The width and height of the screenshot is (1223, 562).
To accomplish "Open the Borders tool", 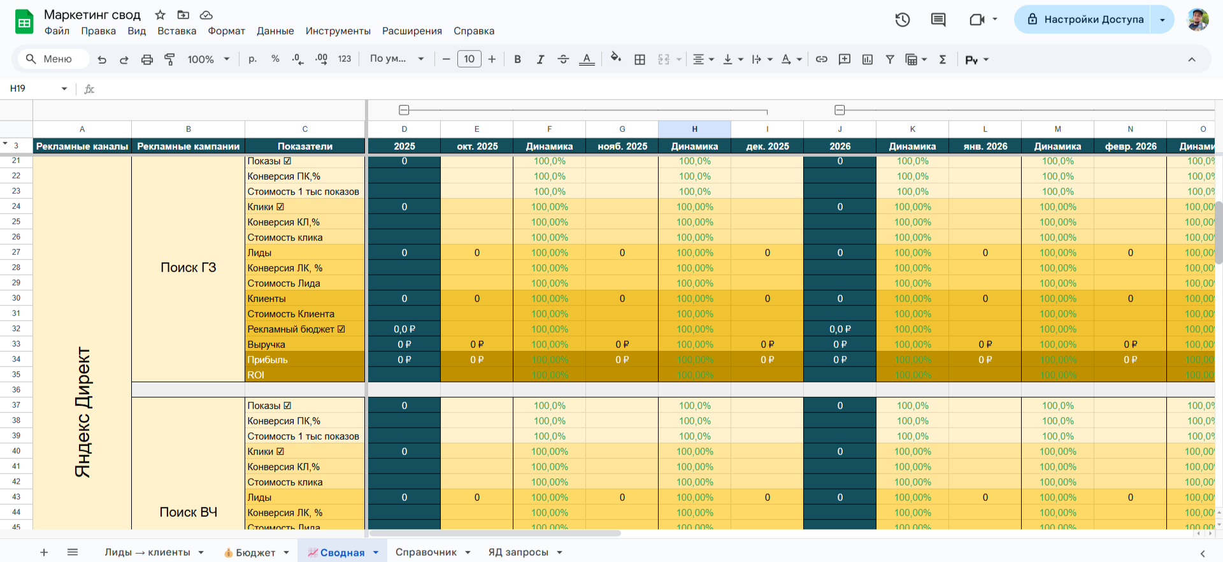I will tap(640, 59).
